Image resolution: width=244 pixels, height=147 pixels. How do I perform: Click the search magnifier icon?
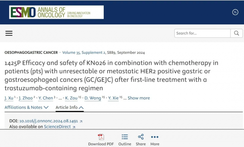point(236,33)
